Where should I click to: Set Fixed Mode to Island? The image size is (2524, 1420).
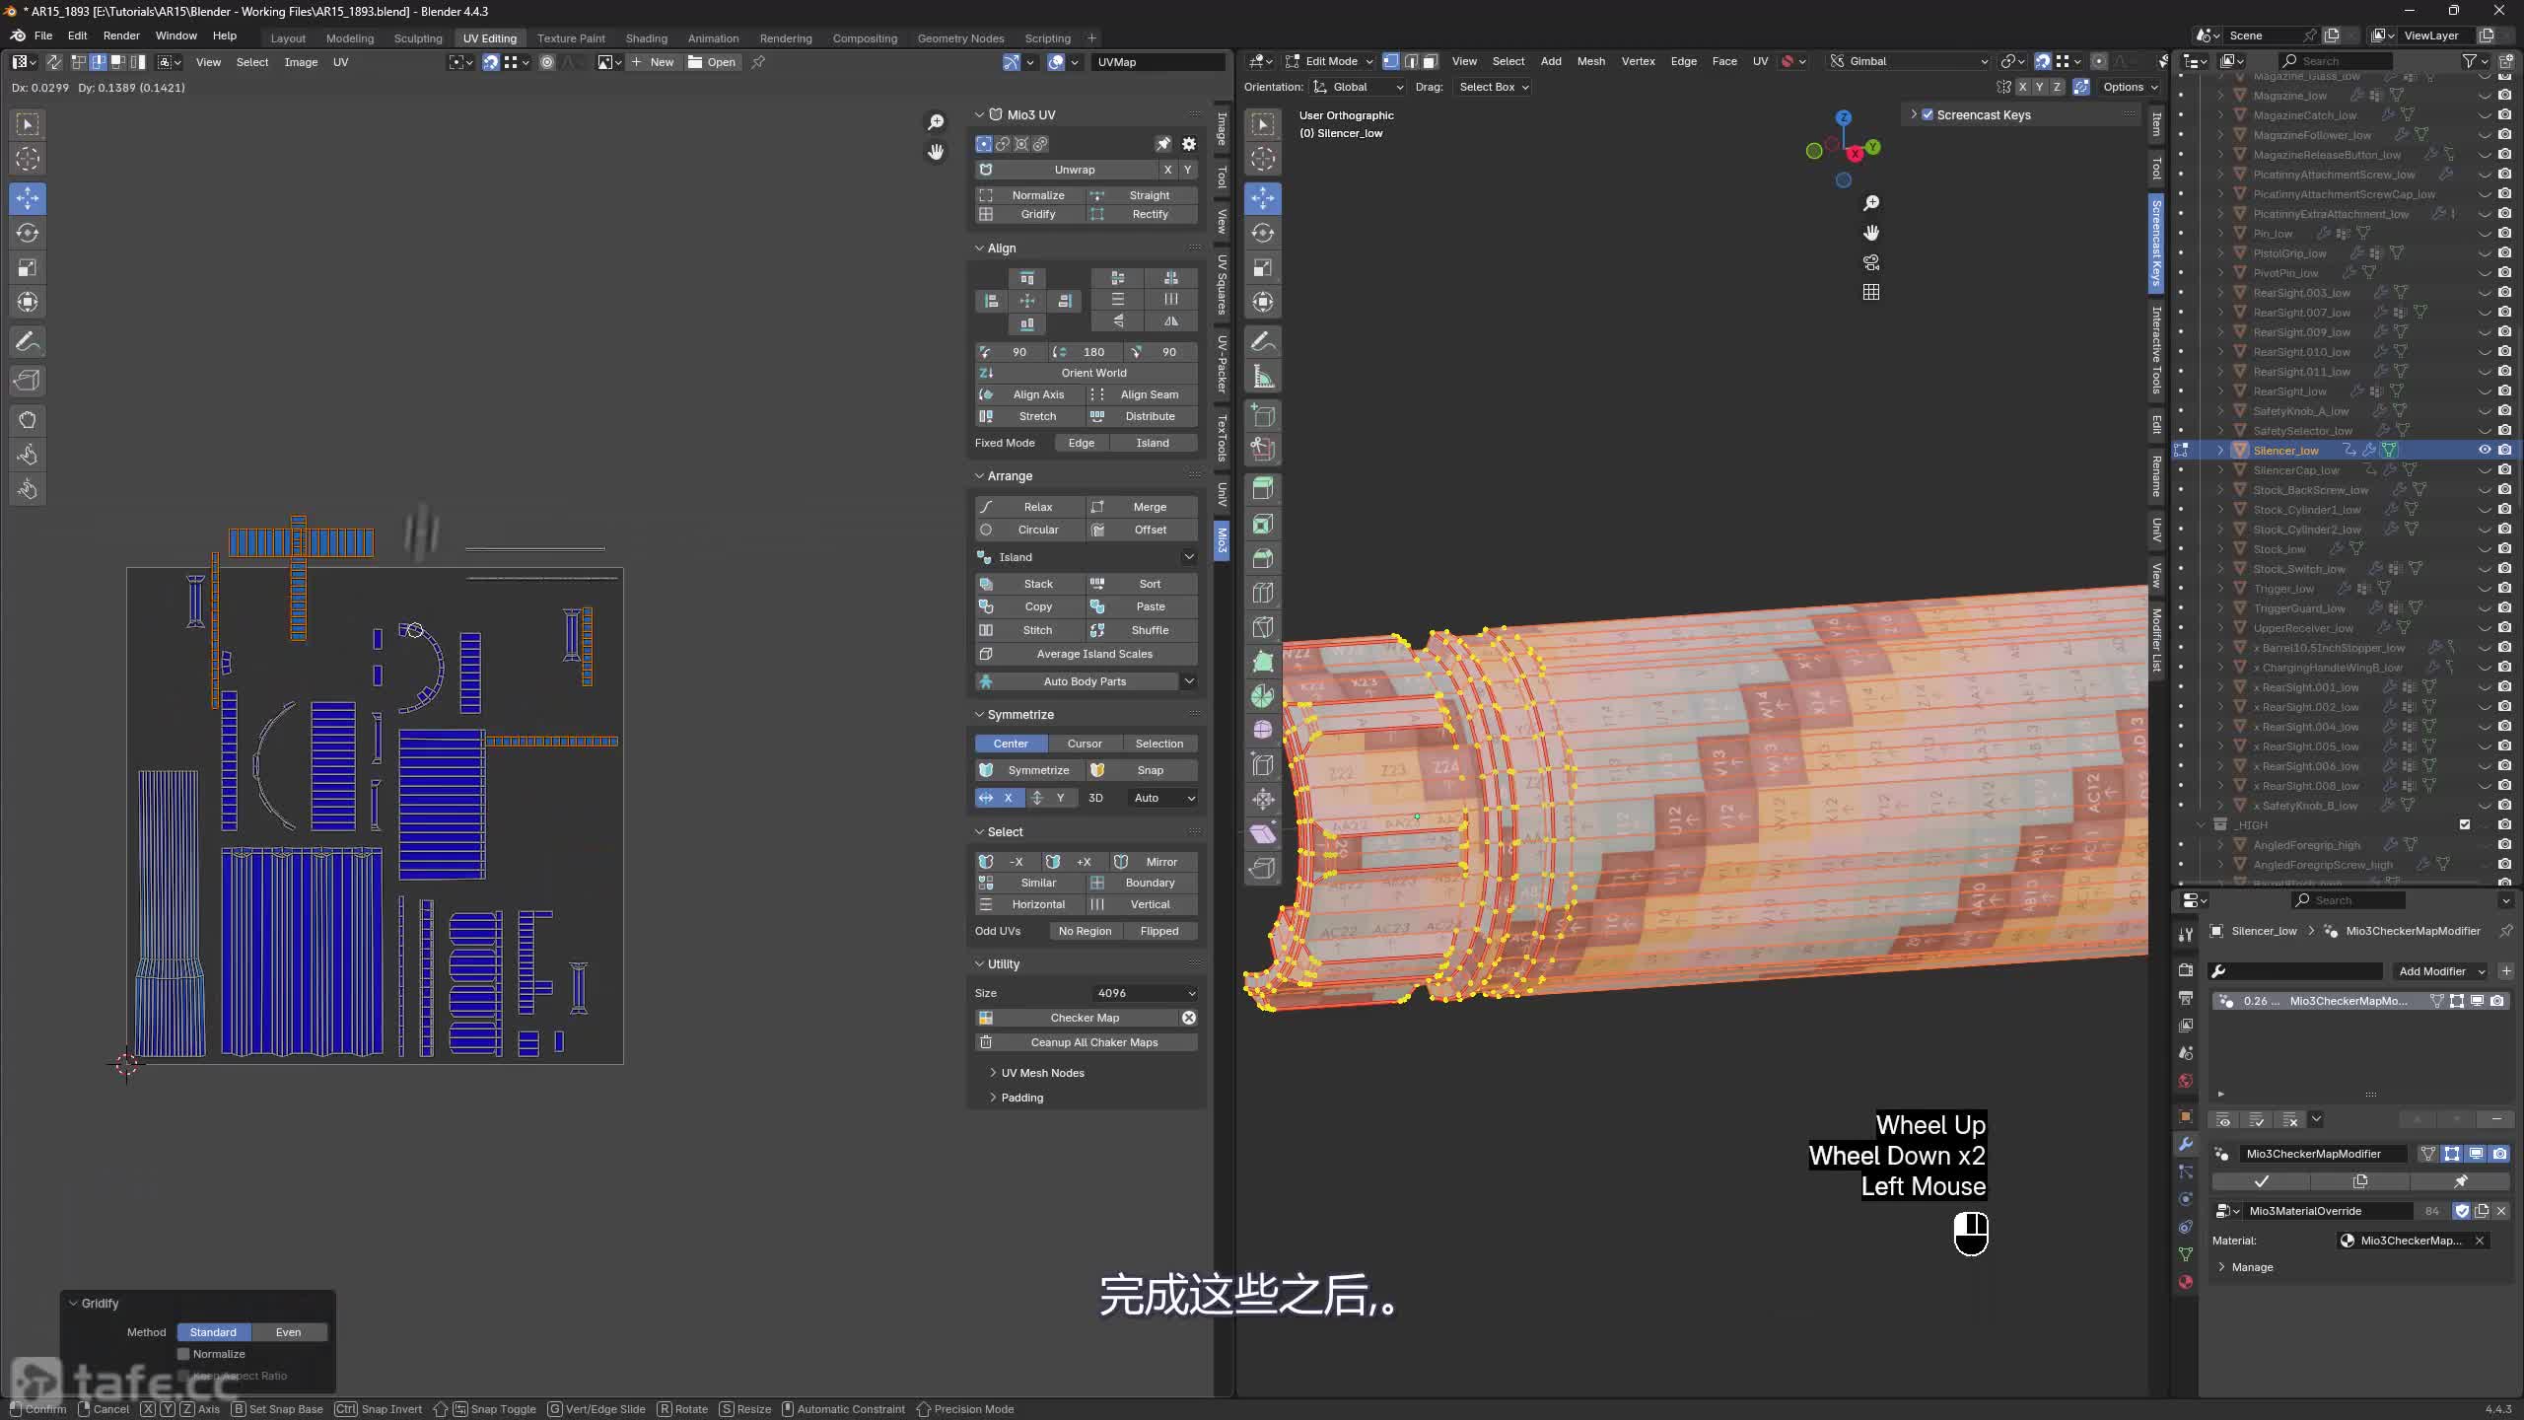[1153, 443]
